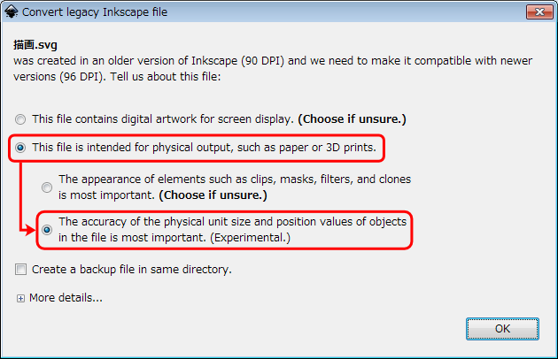Pick the accuracy of physical unit size radio button
The image size is (558, 359).
(x=47, y=230)
